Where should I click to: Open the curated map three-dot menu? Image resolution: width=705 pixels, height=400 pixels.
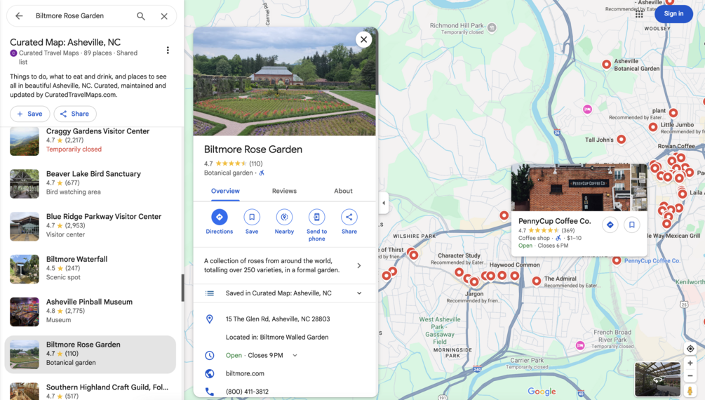tap(168, 50)
